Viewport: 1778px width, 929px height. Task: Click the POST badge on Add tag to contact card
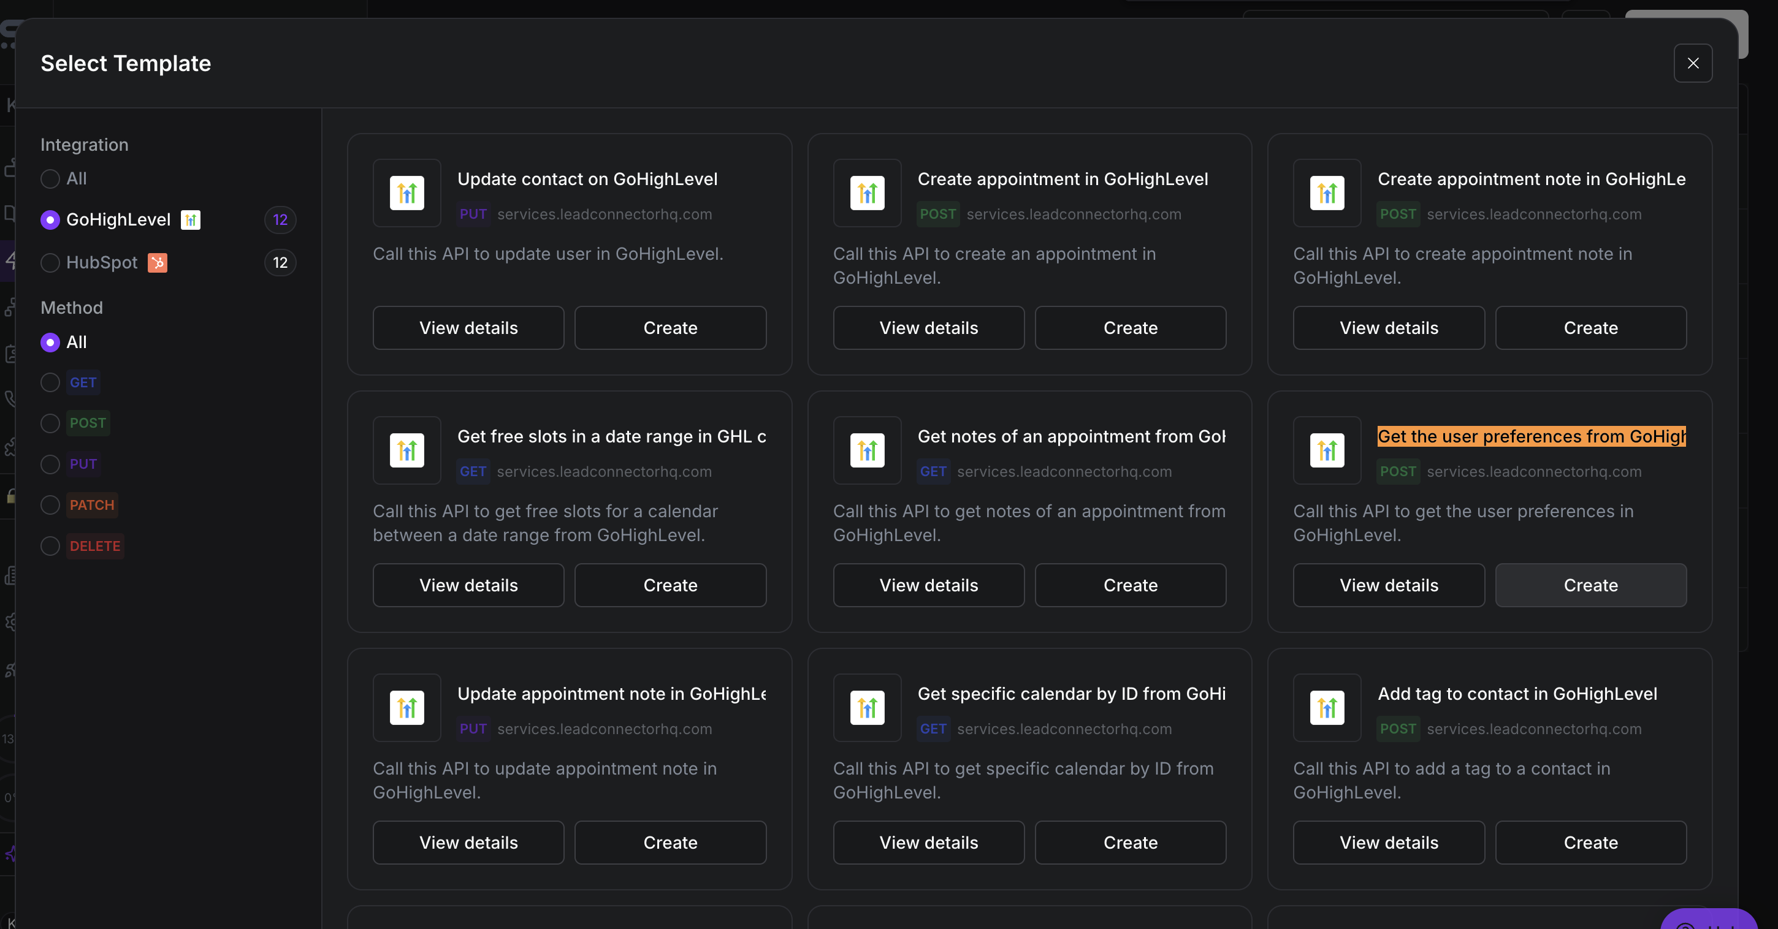[1398, 729]
